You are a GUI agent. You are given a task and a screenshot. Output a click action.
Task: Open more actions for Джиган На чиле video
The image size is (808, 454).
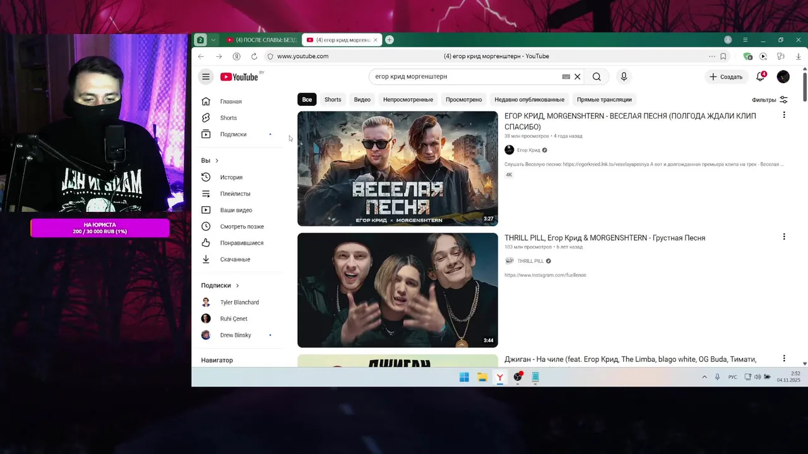(784, 359)
